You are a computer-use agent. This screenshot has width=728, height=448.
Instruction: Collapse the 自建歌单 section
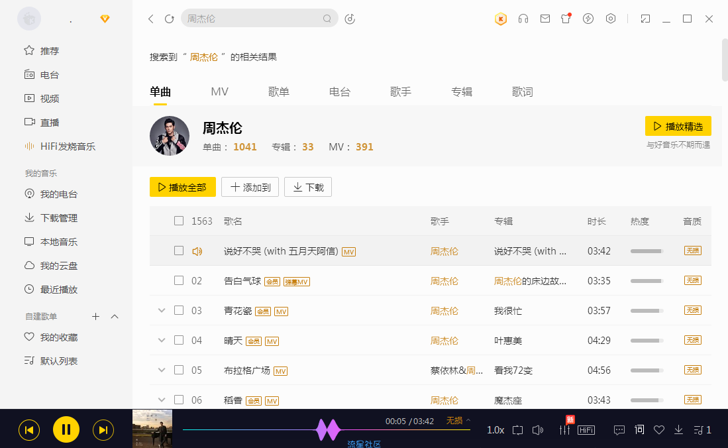point(115,317)
